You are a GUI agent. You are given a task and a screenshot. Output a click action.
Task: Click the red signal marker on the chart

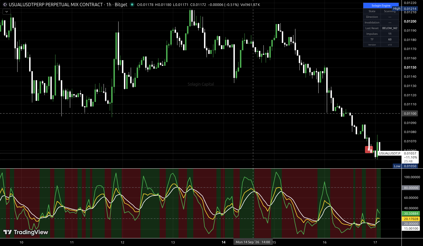369,149
